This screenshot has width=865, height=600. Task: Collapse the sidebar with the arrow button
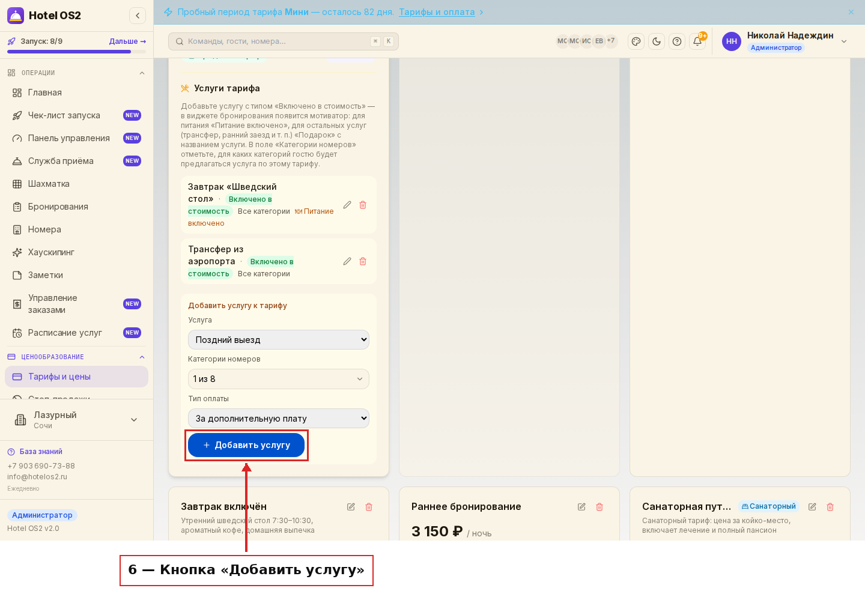[x=138, y=16]
